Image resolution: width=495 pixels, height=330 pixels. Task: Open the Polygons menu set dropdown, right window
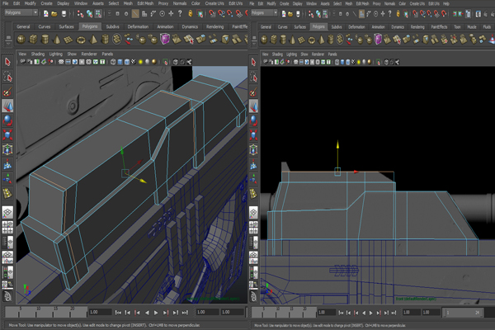point(265,13)
